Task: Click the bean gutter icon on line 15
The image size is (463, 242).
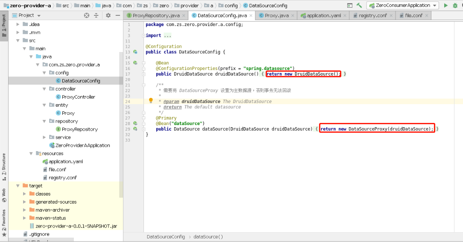Action: [135, 63]
